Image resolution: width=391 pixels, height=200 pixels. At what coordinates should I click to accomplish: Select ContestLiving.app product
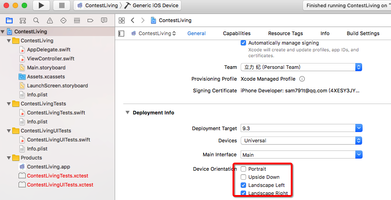[x=48, y=167]
